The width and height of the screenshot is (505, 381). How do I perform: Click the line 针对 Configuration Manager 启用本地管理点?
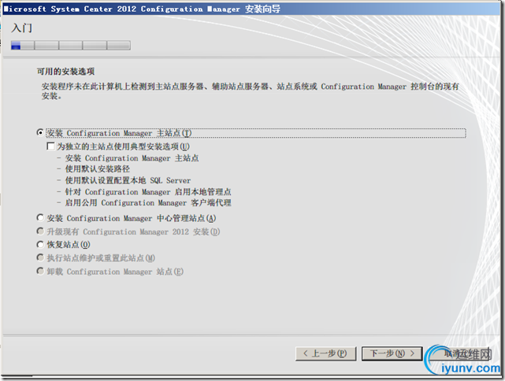pyautogui.click(x=148, y=192)
